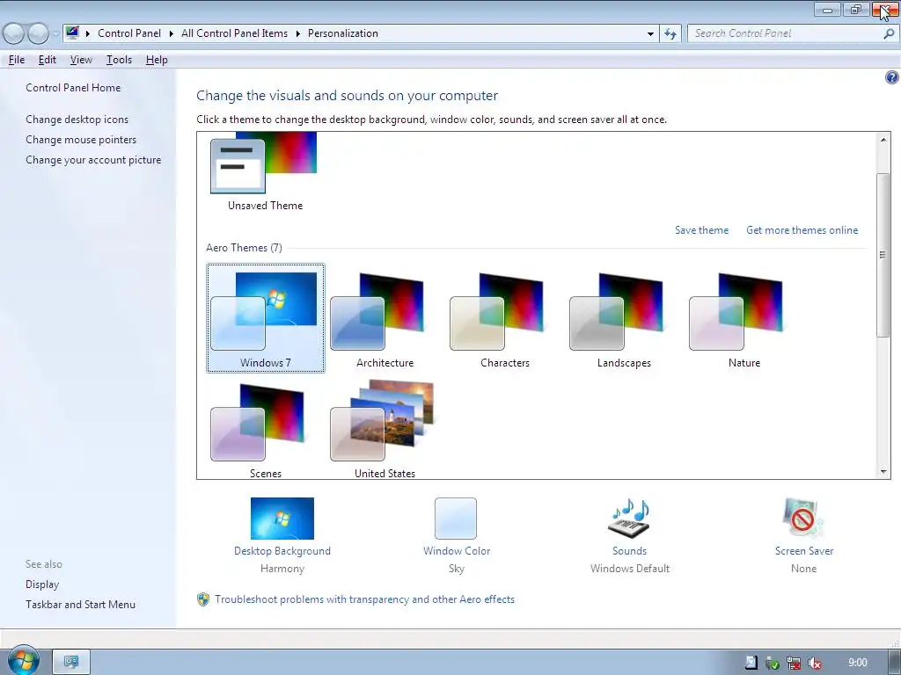Apply the Architecture theme

385,318
